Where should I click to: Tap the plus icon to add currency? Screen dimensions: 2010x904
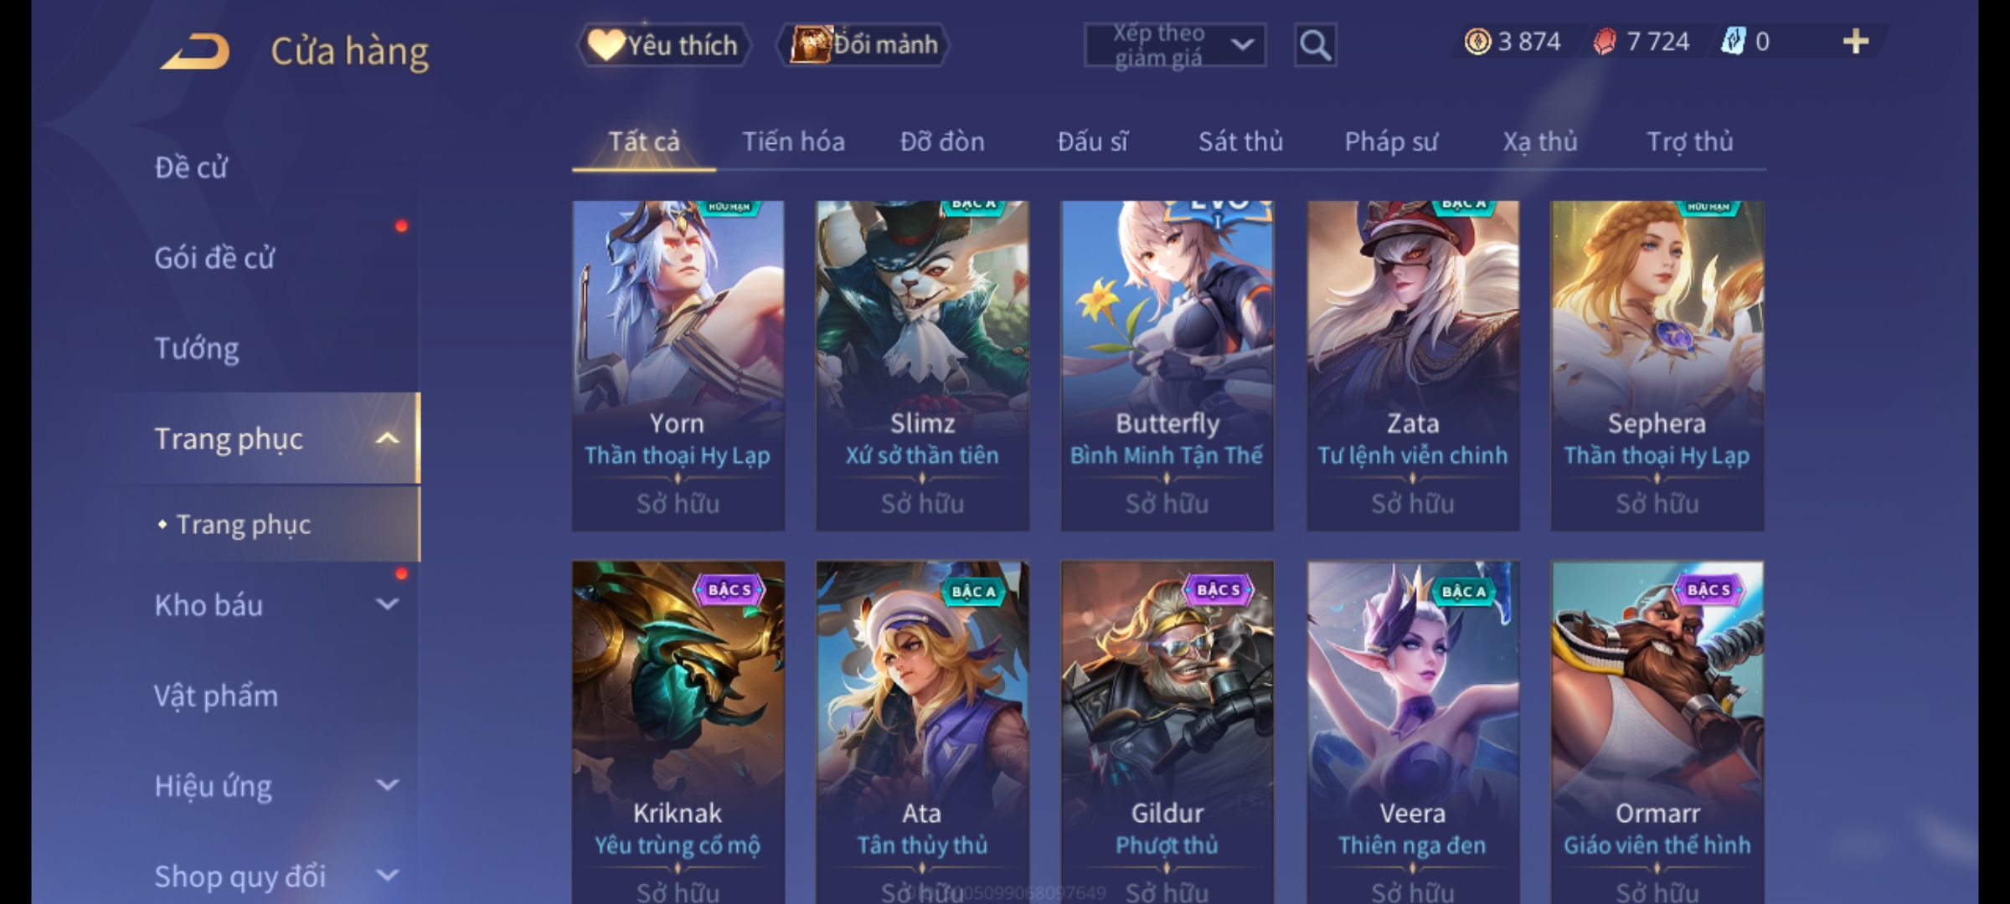(1856, 42)
